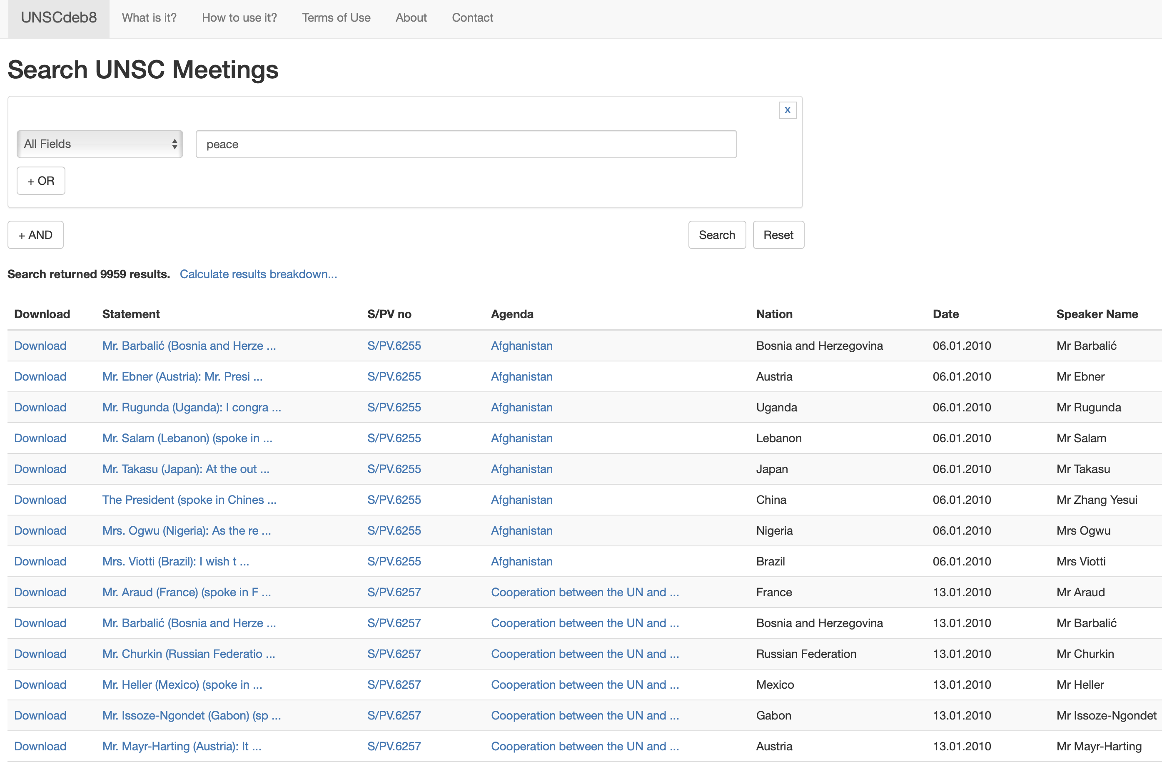Open Afghanistan agenda in Japan row
The image size is (1162, 762).
(x=521, y=468)
